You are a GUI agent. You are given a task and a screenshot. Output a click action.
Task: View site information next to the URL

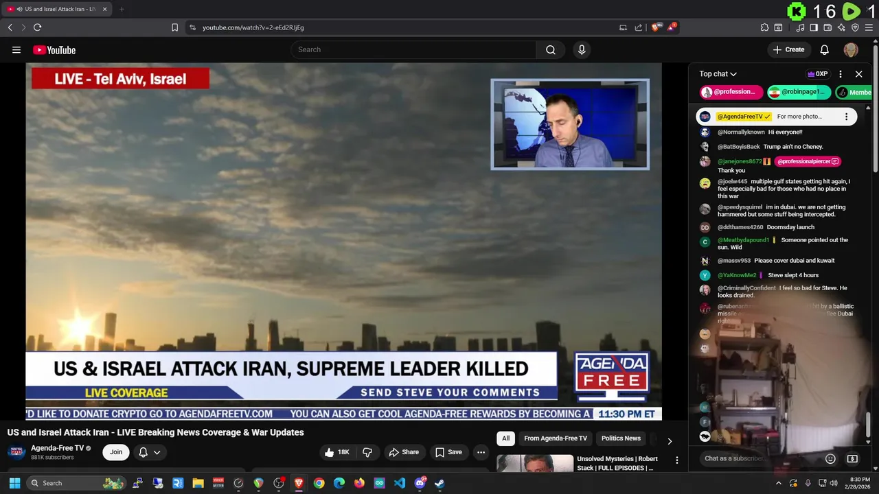click(192, 27)
